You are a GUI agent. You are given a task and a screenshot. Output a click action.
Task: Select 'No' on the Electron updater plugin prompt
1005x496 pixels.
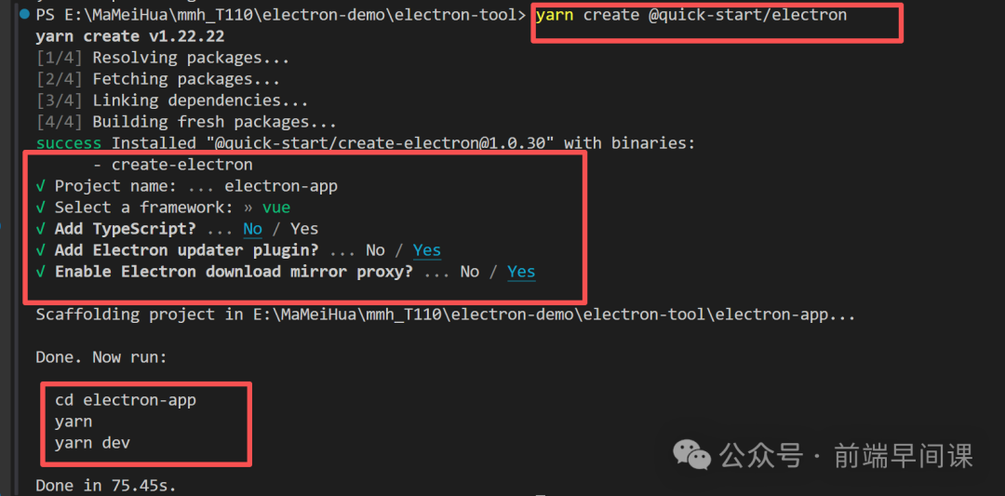pyautogui.click(x=375, y=250)
